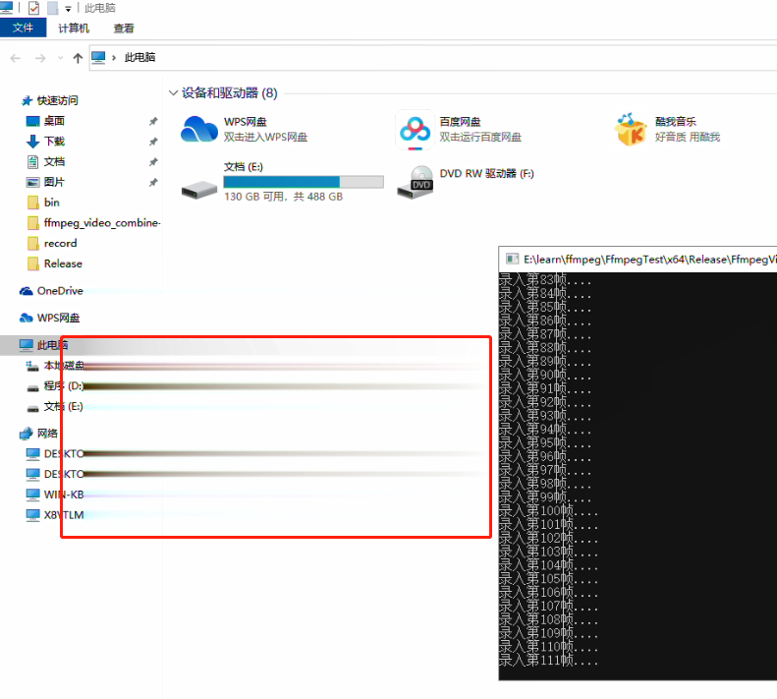Screen dimensions: 777x699
Task: Click console line 录入第100帧
Action: [x=547, y=510]
